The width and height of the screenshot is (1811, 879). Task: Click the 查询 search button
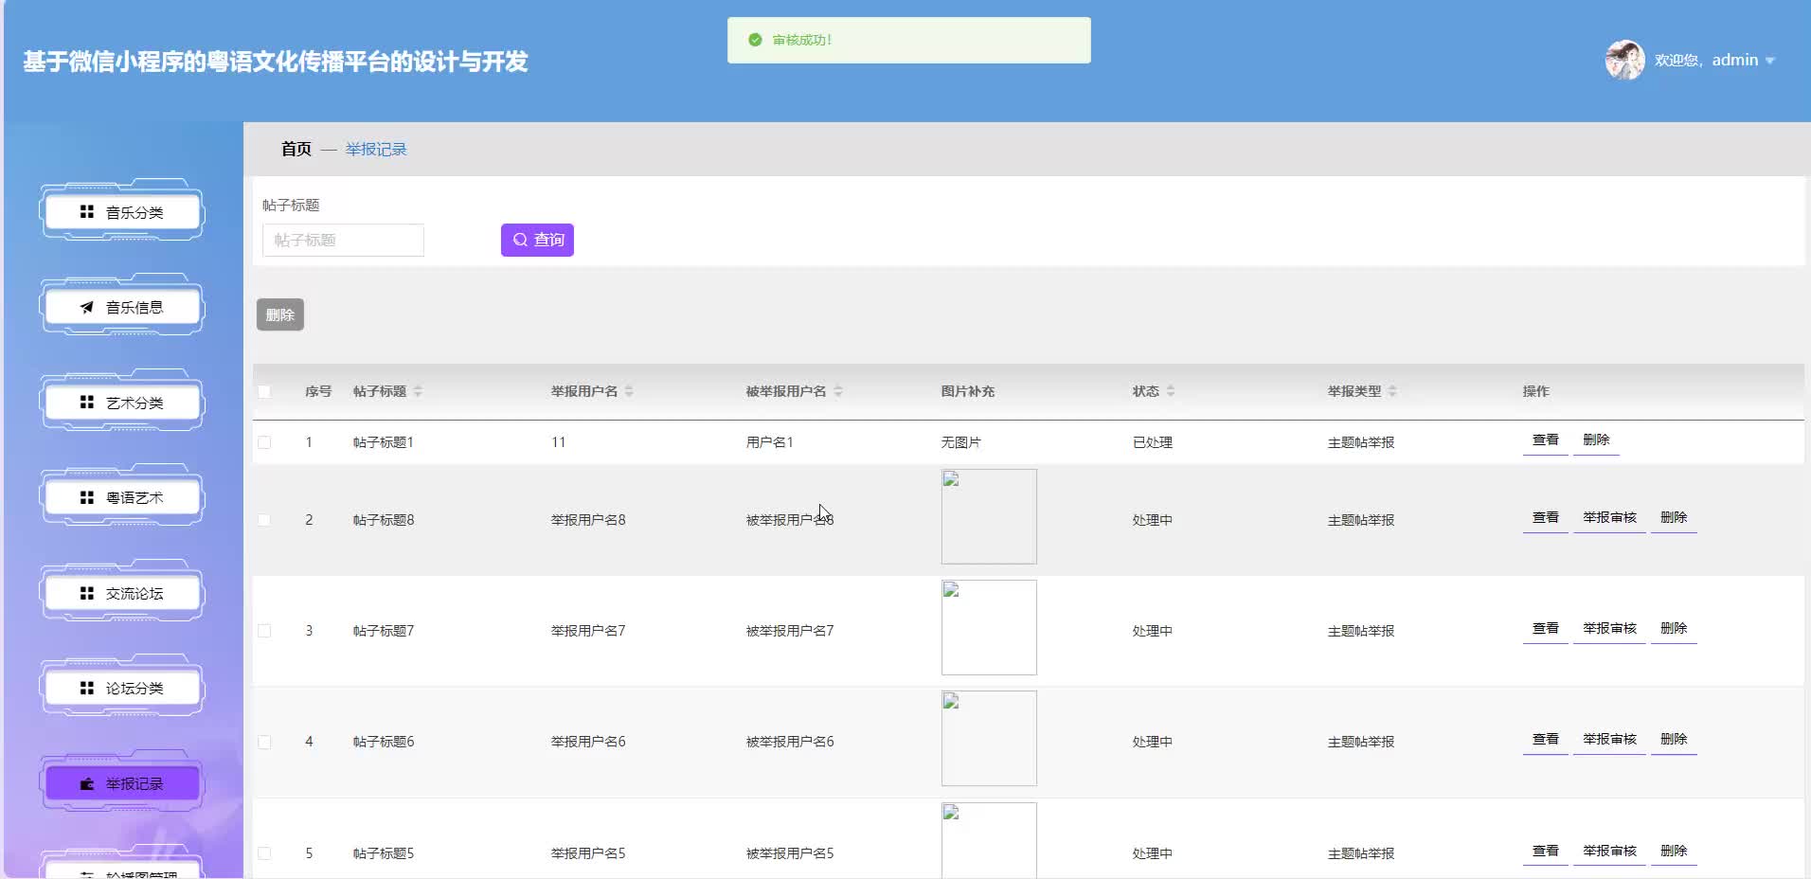tap(537, 240)
